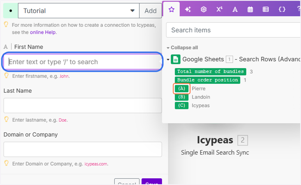
Task: Click the Save button
Action: 152,182
